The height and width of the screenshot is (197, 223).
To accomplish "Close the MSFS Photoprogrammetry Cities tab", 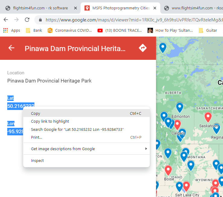I will click(x=155, y=8).
